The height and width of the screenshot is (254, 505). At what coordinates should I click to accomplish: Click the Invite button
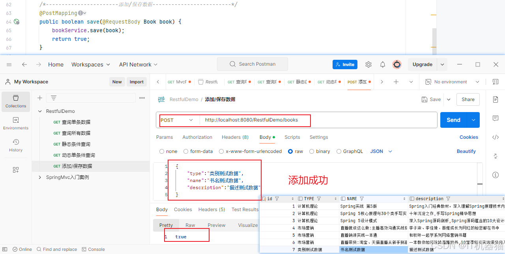point(345,64)
